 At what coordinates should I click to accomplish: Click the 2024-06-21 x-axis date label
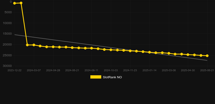(72, 70)
